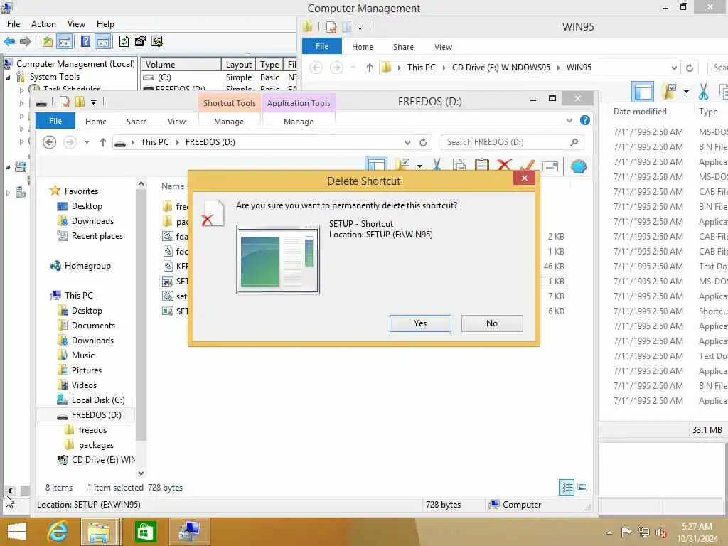Image resolution: width=728 pixels, height=546 pixels.
Task: Select Local Disk (C:) in navigation pane
Action: click(98, 400)
